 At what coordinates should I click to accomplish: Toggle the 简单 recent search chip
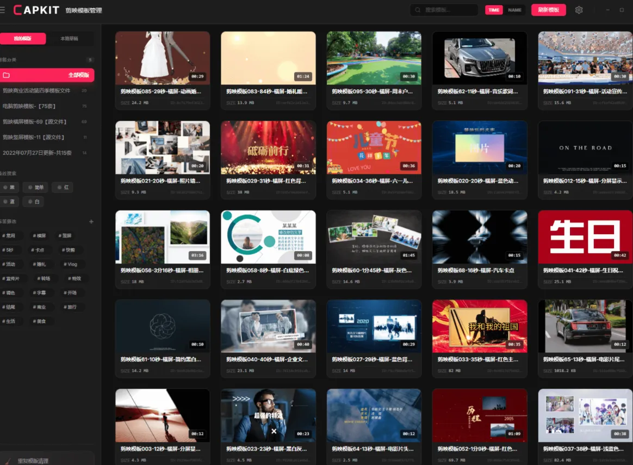(35, 187)
